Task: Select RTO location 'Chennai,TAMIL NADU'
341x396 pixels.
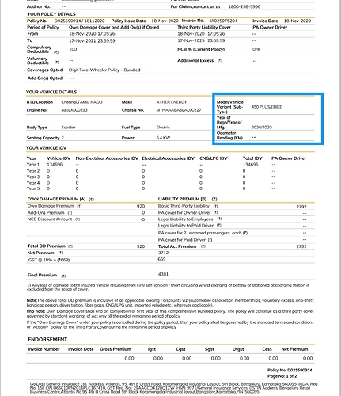Action: coord(81,102)
